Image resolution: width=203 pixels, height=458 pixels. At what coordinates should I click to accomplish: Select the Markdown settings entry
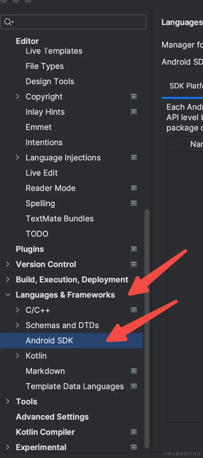click(x=45, y=371)
